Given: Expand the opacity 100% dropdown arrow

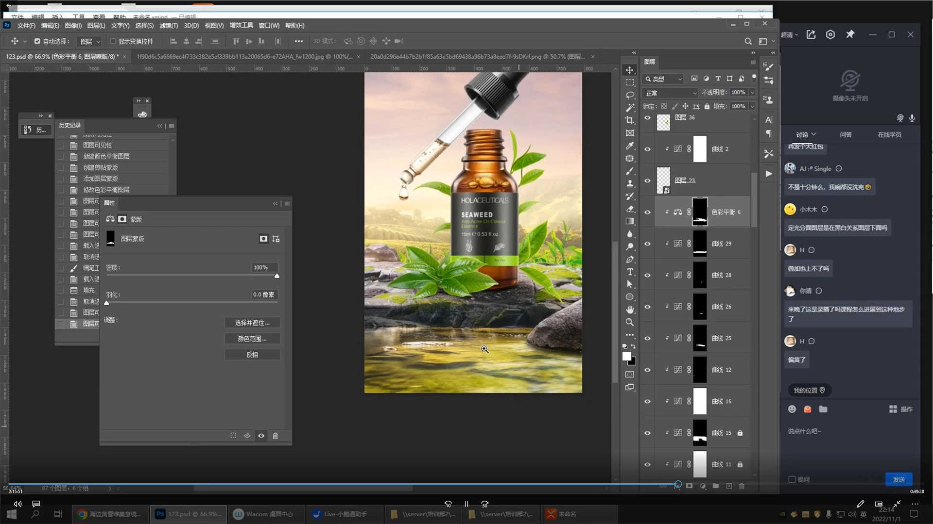Looking at the screenshot, I should 752,92.
